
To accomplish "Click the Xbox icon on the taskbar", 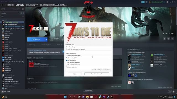I will [x=100, y=97].
